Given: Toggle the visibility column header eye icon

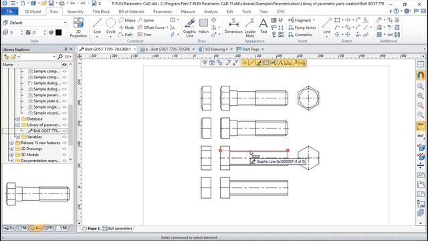Looking at the screenshot, I should coord(64,64).
